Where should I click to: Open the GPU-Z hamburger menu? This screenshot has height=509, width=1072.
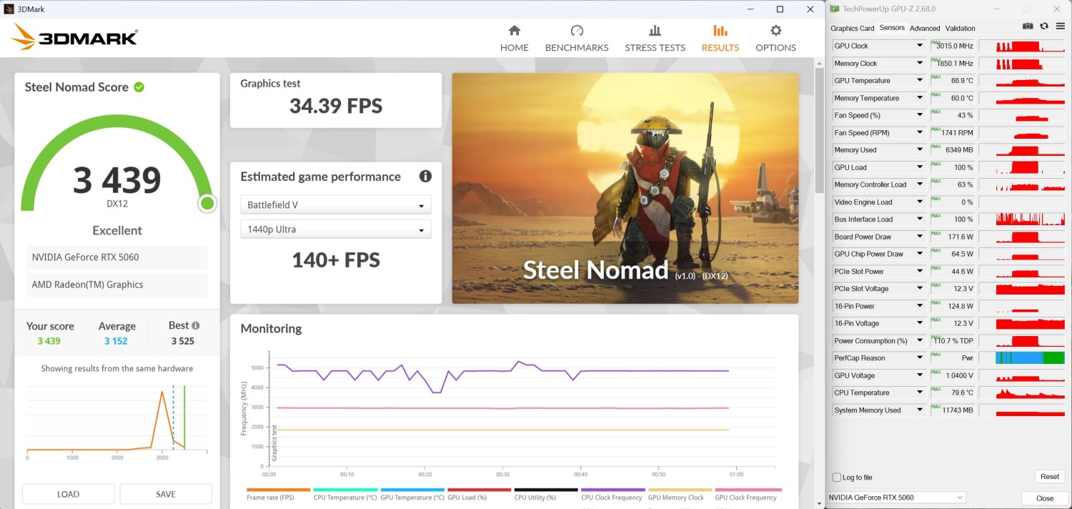(x=1060, y=26)
